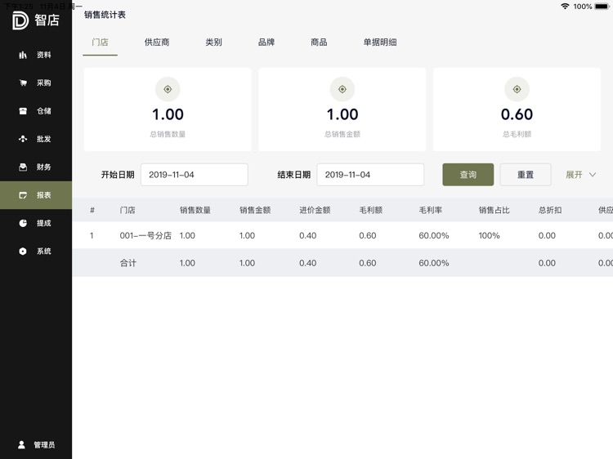613x459 pixels.
Task: Click the 销售占比 column header
Action: coord(494,210)
